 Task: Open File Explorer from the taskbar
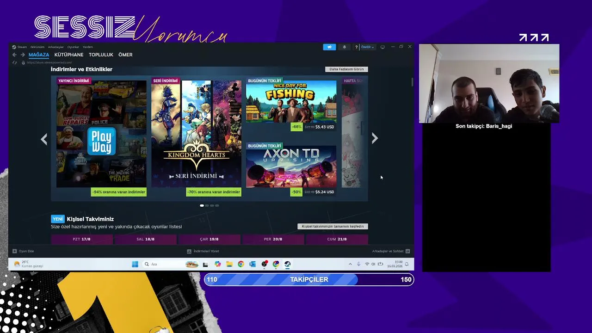229,264
